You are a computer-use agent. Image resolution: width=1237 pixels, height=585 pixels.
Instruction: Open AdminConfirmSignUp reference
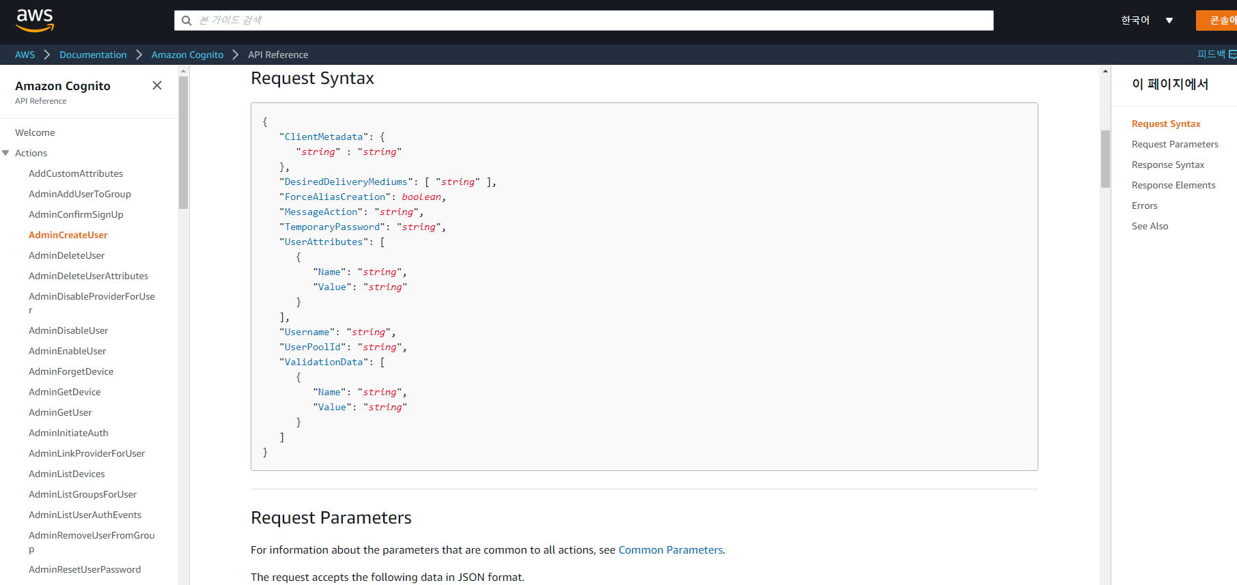click(76, 214)
